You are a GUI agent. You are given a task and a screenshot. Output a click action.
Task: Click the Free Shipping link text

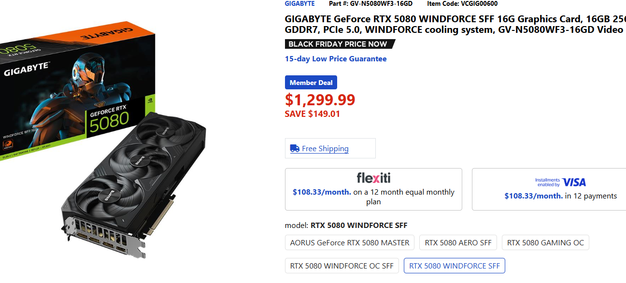point(325,149)
